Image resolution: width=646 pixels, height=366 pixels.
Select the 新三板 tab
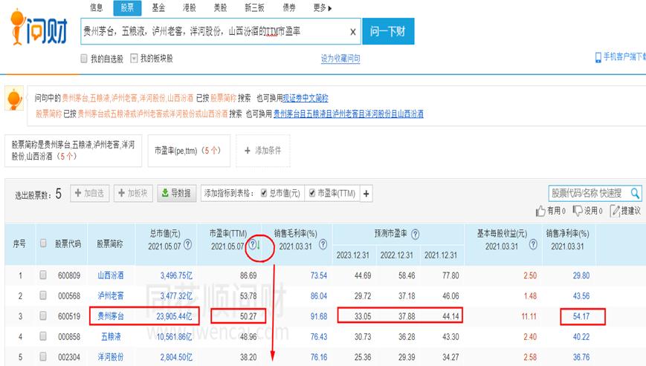pos(254,7)
